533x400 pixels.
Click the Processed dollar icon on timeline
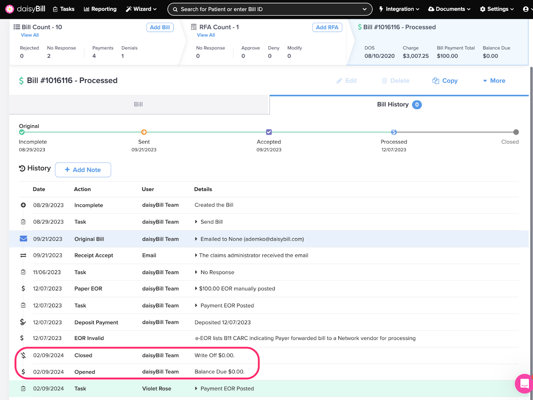(394, 132)
